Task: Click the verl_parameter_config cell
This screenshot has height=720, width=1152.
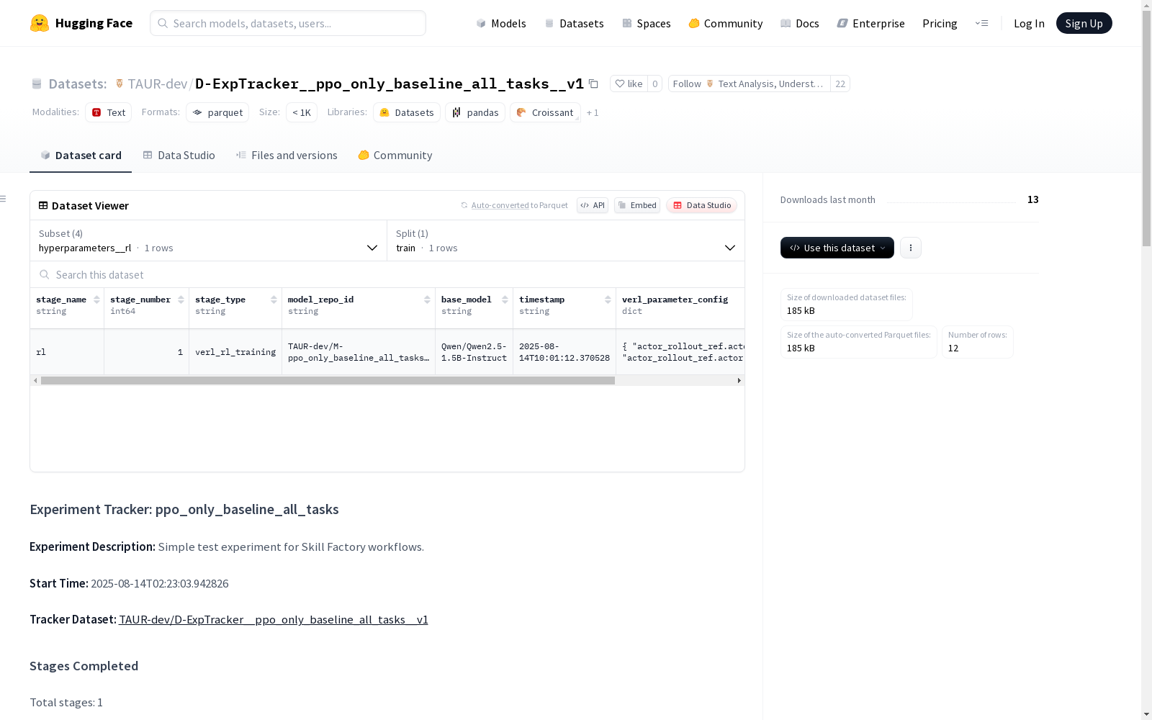Action: pyautogui.click(x=680, y=352)
